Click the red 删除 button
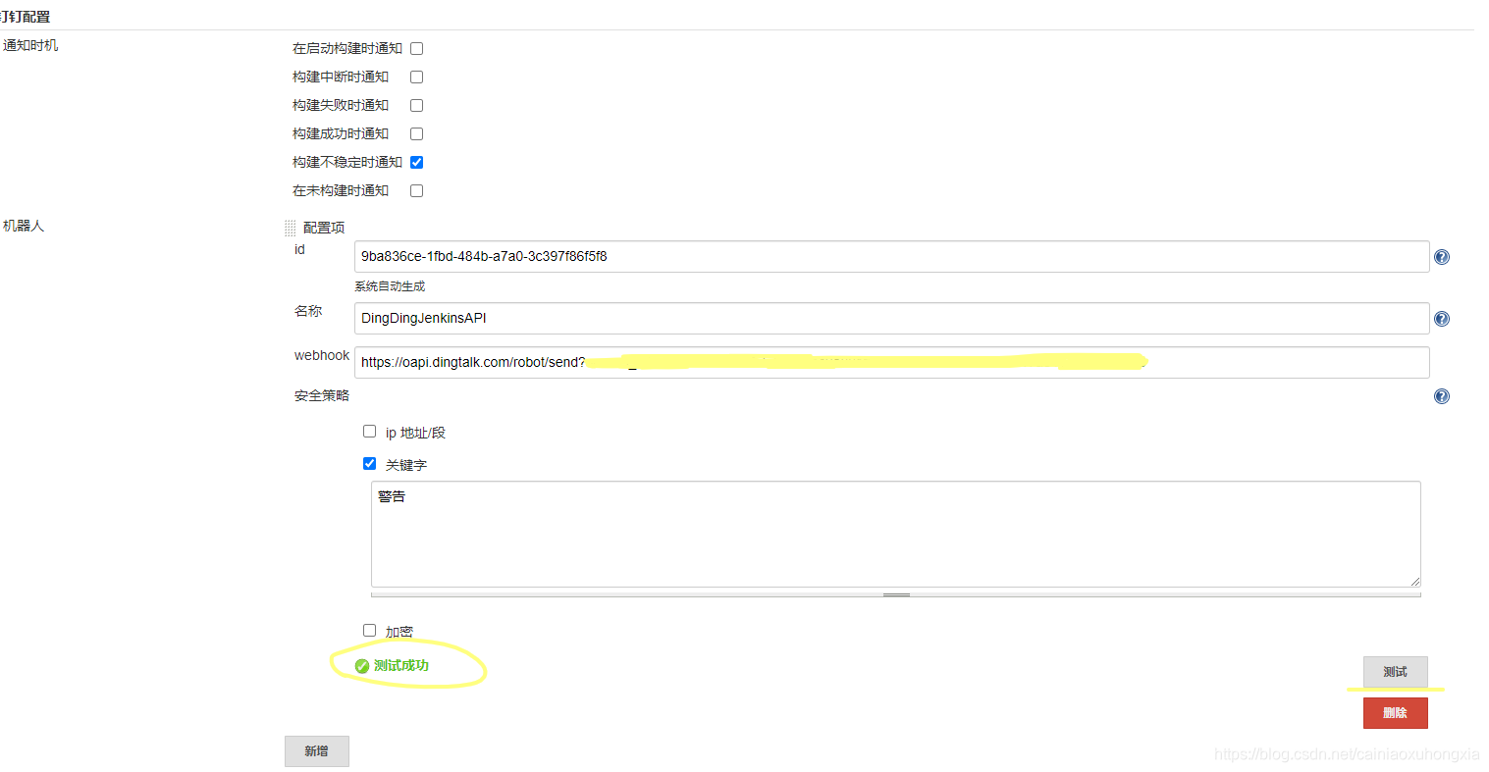The image size is (1489, 772). coord(1395,713)
